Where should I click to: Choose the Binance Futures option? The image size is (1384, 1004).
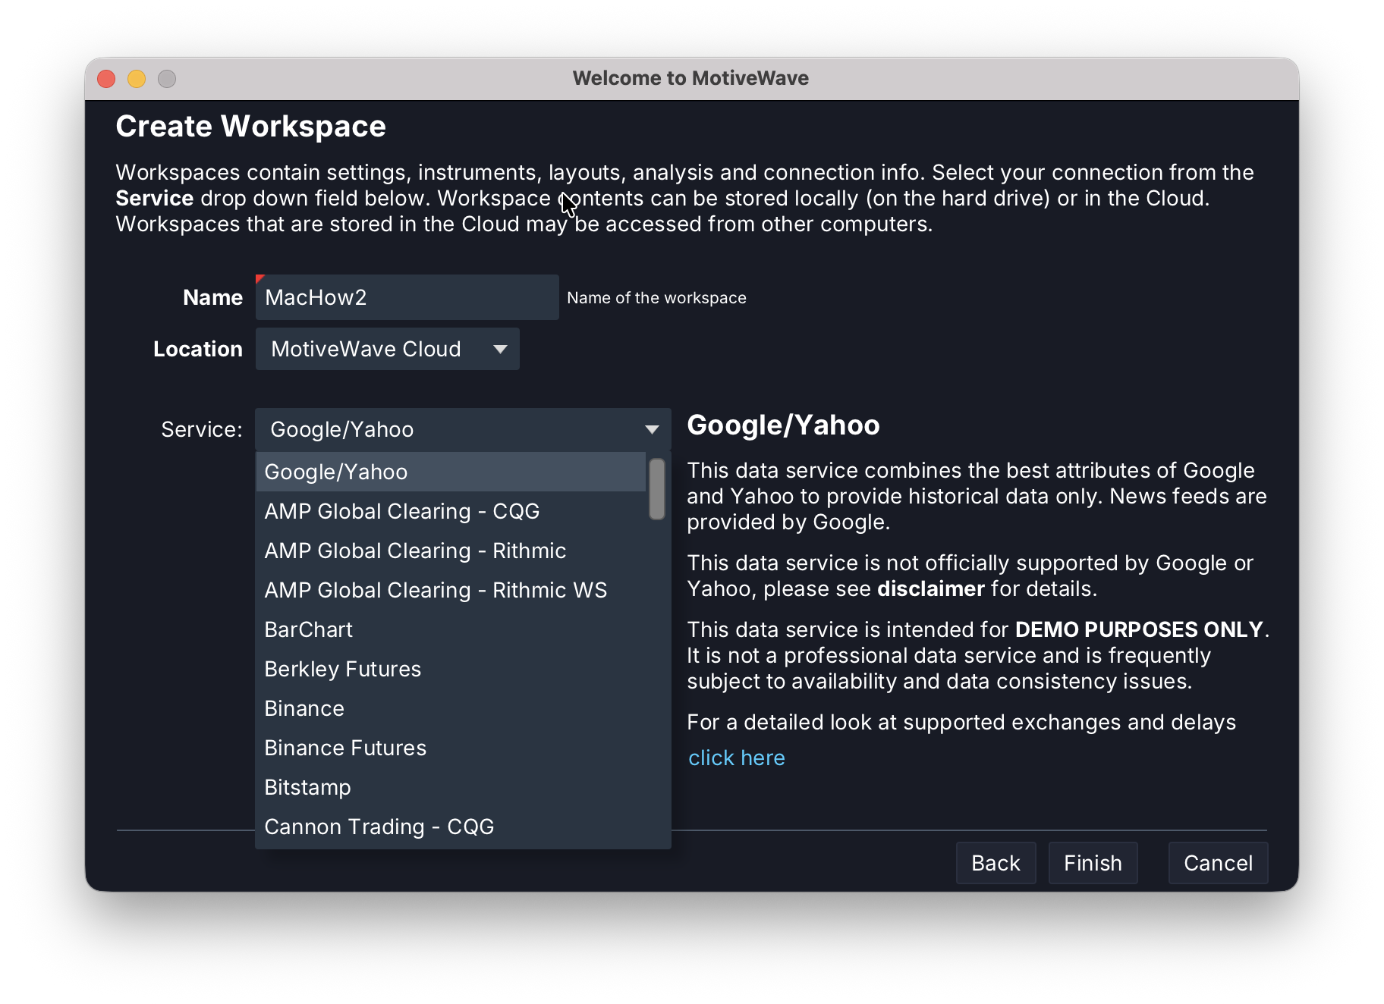[451, 748]
